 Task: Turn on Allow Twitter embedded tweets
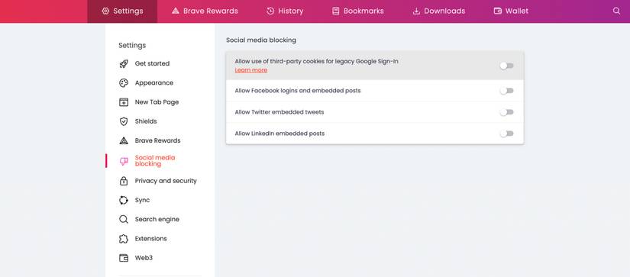pyautogui.click(x=506, y=112)
